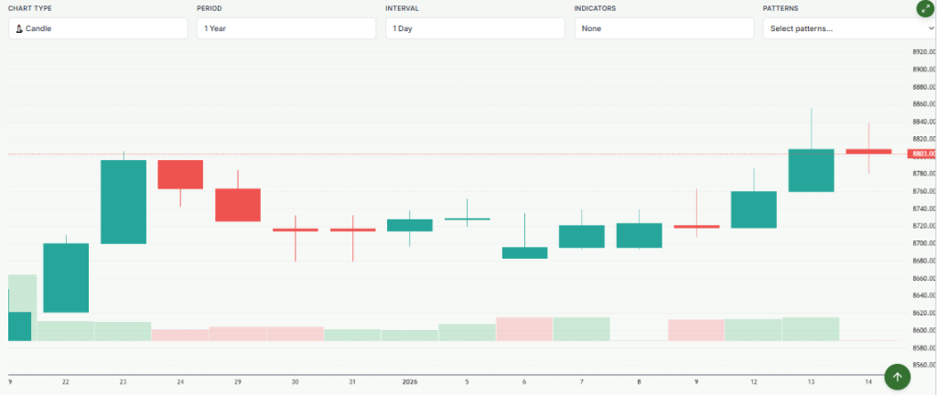Open the Period 1 Year dropdown
937x395 pixels.
(x=286, y=28)
